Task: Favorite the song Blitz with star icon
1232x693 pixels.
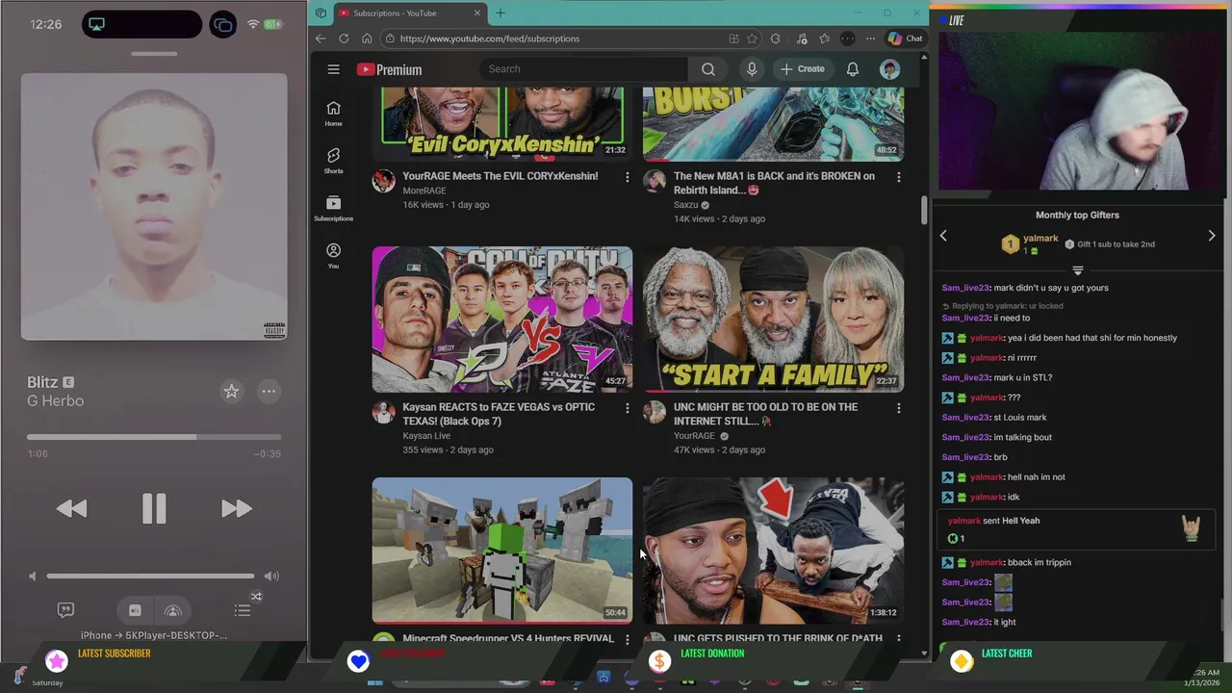Action: point(231,391)
